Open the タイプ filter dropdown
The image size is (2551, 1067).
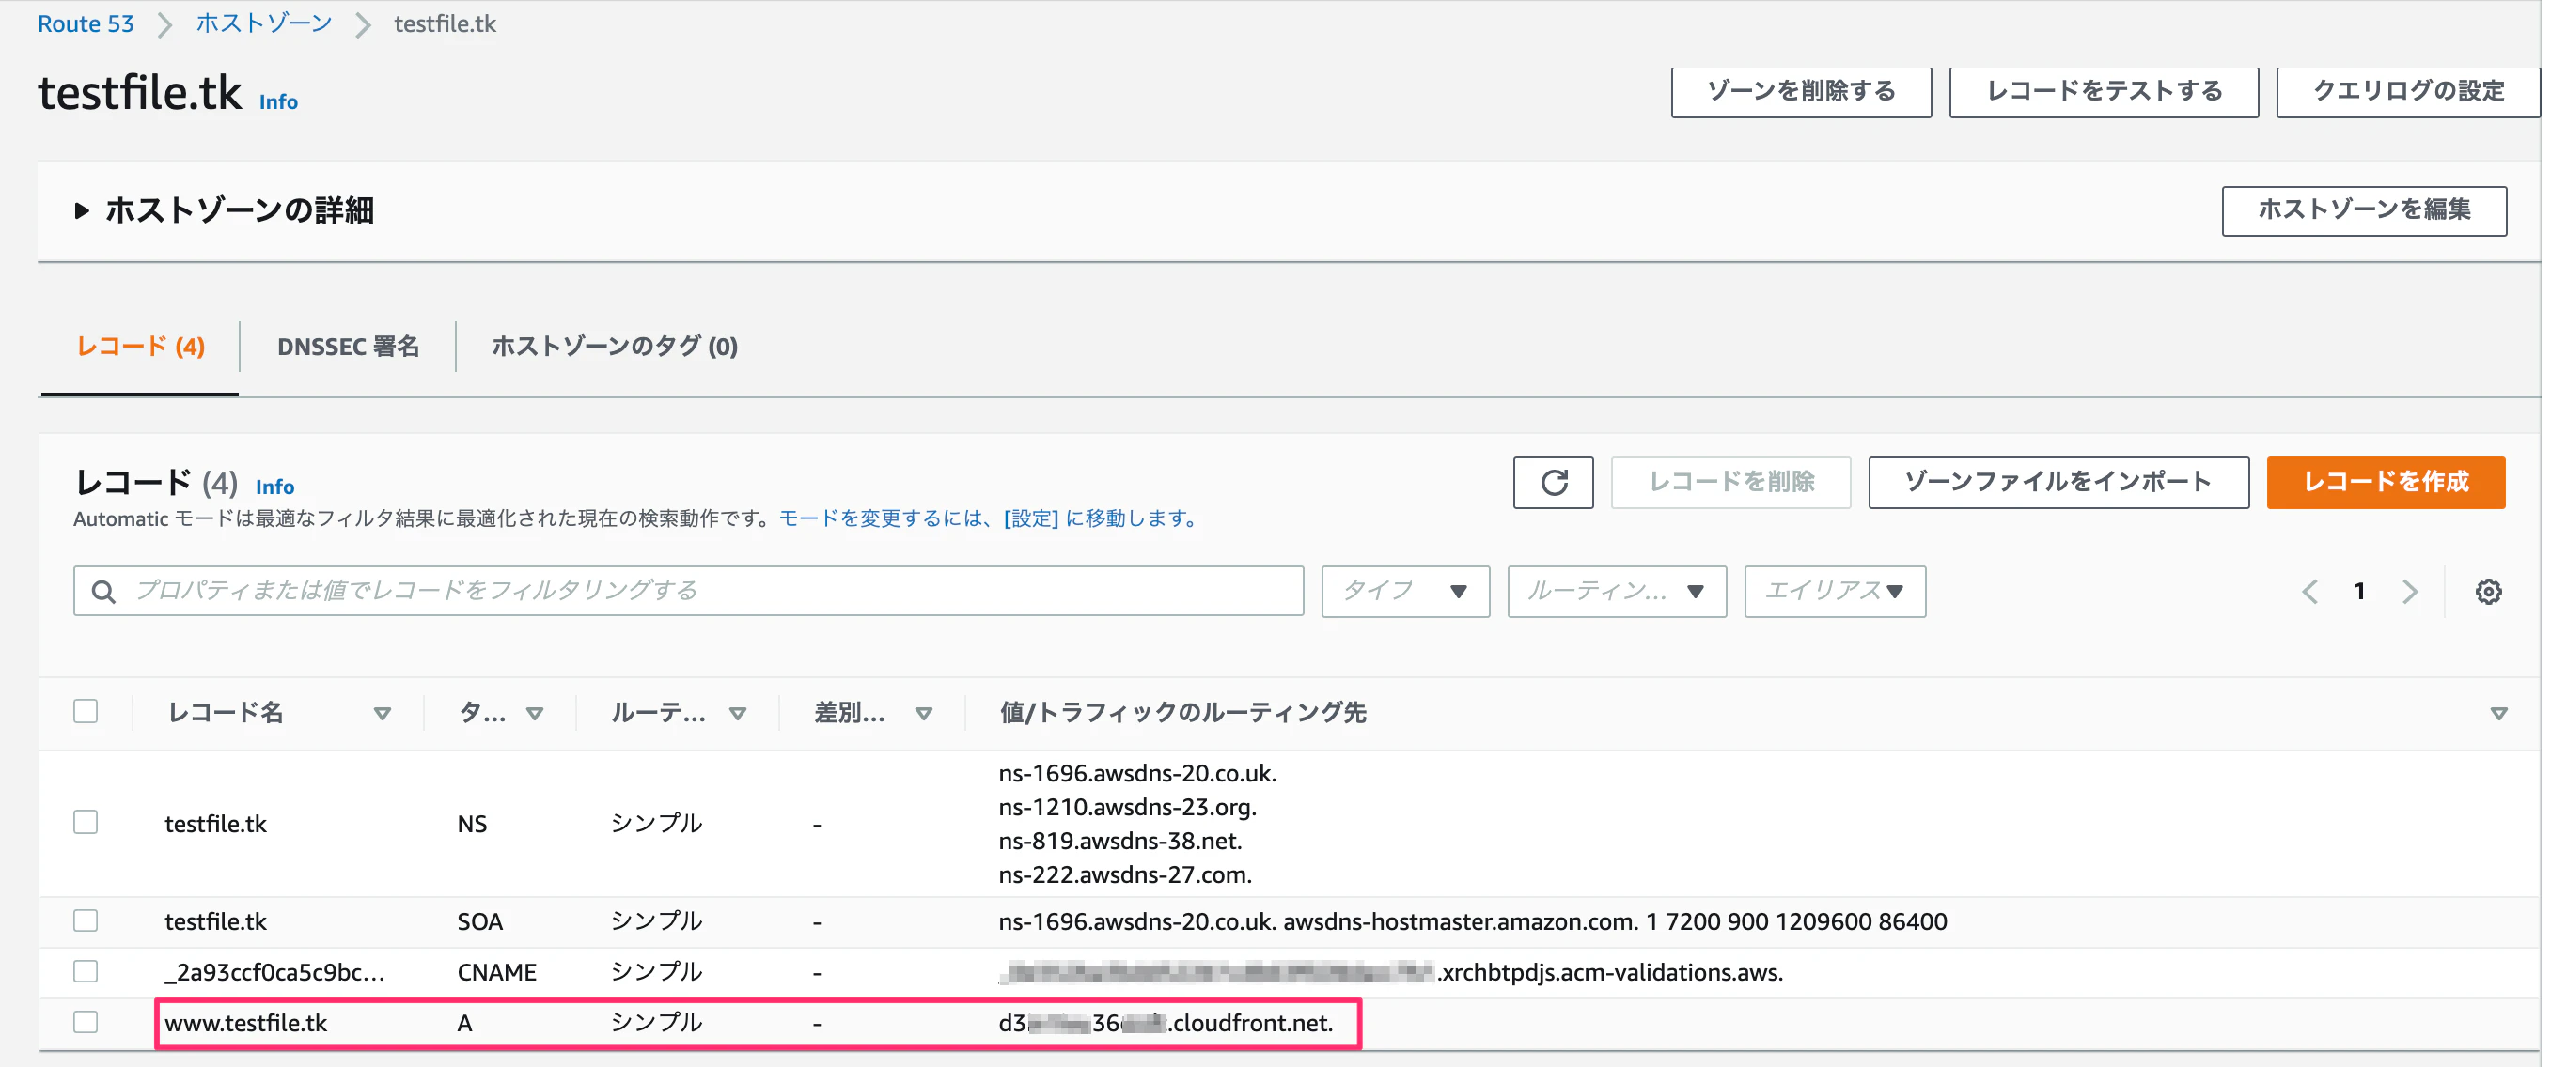click(1404, 592)
